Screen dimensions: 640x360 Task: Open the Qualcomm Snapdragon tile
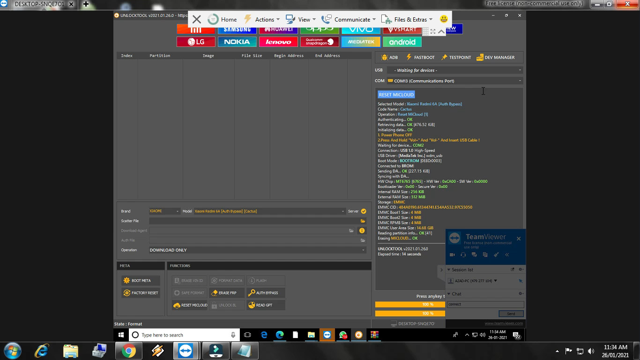point(320,42)
